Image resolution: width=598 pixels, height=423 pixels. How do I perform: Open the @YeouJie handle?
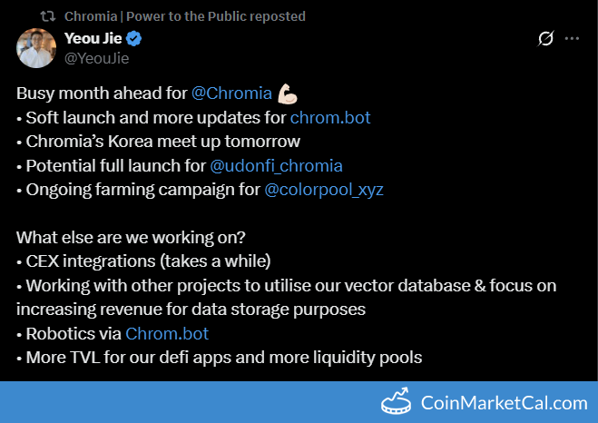96,58
